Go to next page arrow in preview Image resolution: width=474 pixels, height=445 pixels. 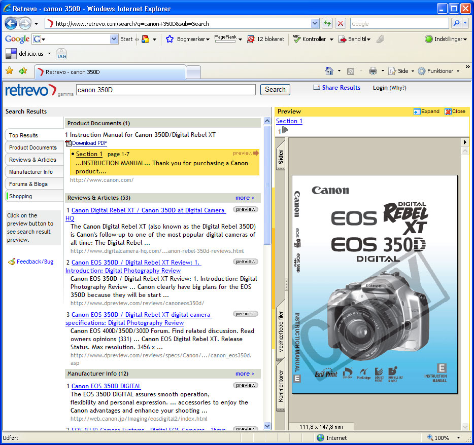click(x=285, y=130)
